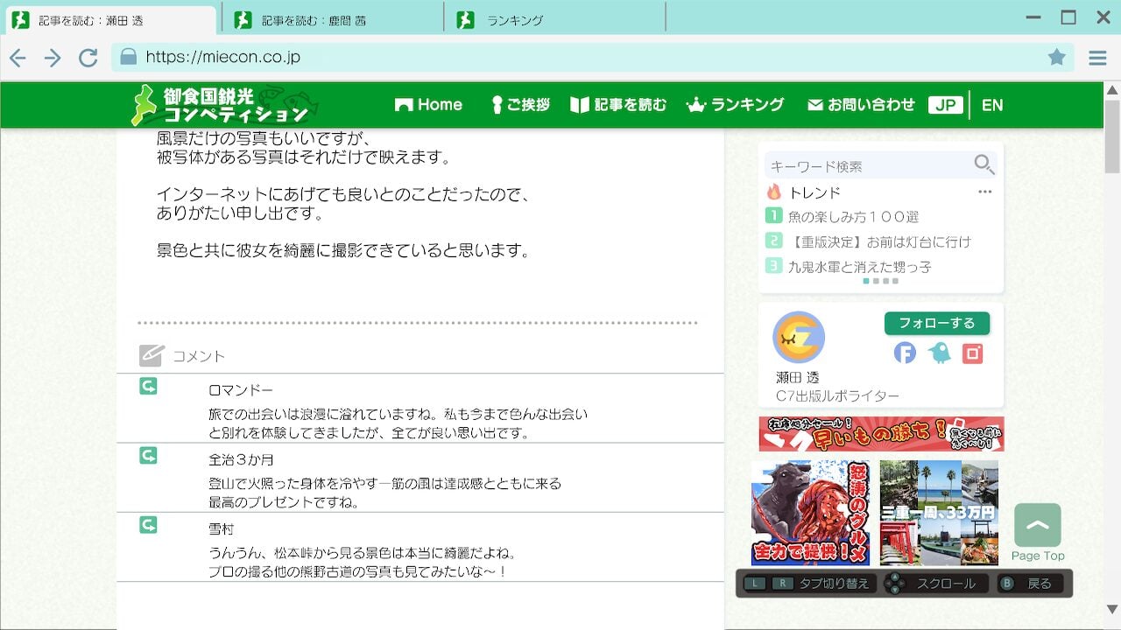The height and width of the screenshot is (630, 1121).
Task: Click the reply icon on ロマンドー's comment
Action: [148, 386]
